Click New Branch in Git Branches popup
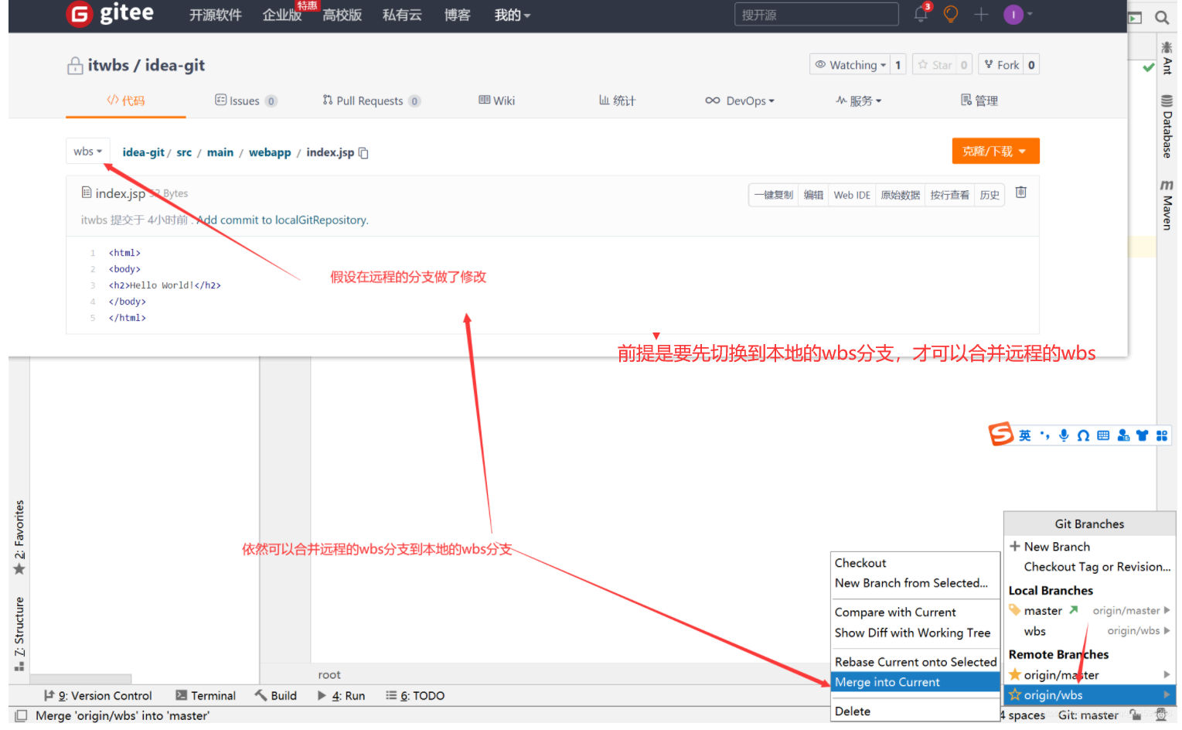This screenshot has width=1182, height=730. 1089,546
